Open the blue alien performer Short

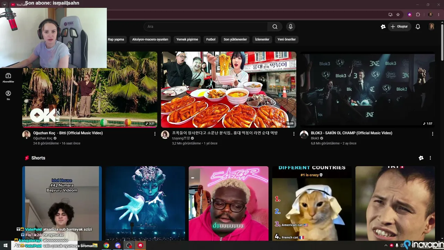(145, 203)
